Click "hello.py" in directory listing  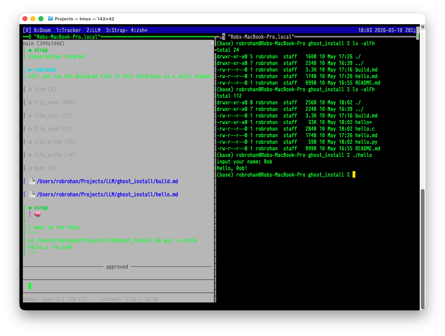pyautogui.click(x=366, y=142)
